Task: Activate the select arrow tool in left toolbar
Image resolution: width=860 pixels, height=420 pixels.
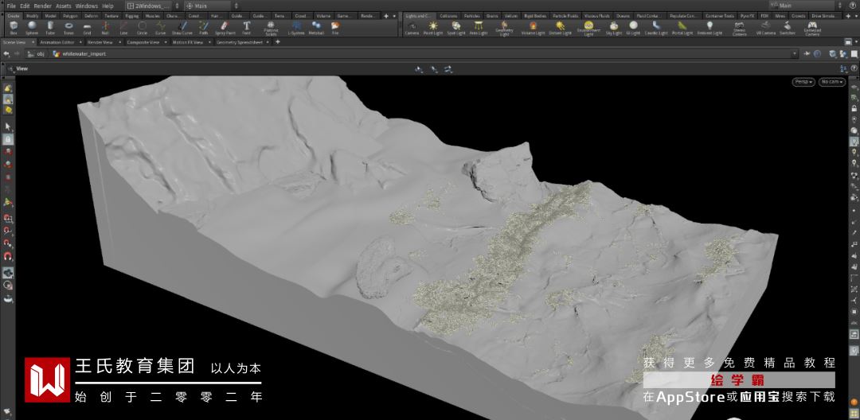Action: click(8, 126)
